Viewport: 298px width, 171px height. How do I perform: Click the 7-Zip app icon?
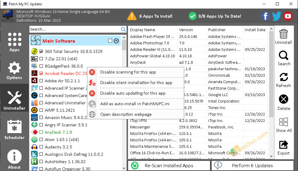(34, 59)
